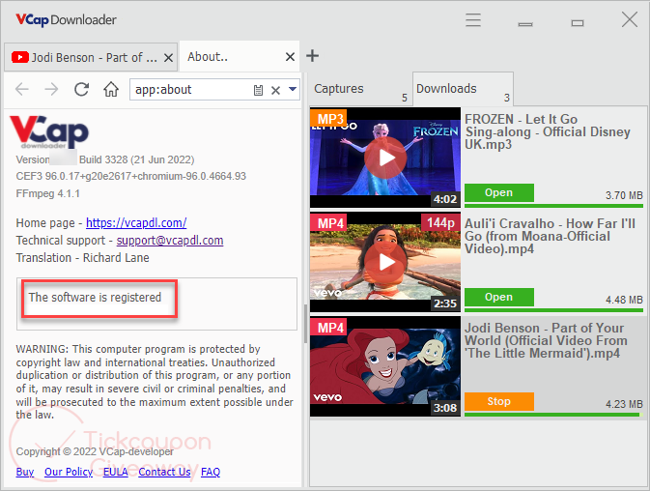Image resolution: width=650 pixels, height=491 pixels.
Task: Select the About.. tab
Action: (x=240, y=56)
